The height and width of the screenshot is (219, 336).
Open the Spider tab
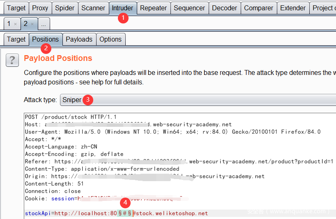65,8
